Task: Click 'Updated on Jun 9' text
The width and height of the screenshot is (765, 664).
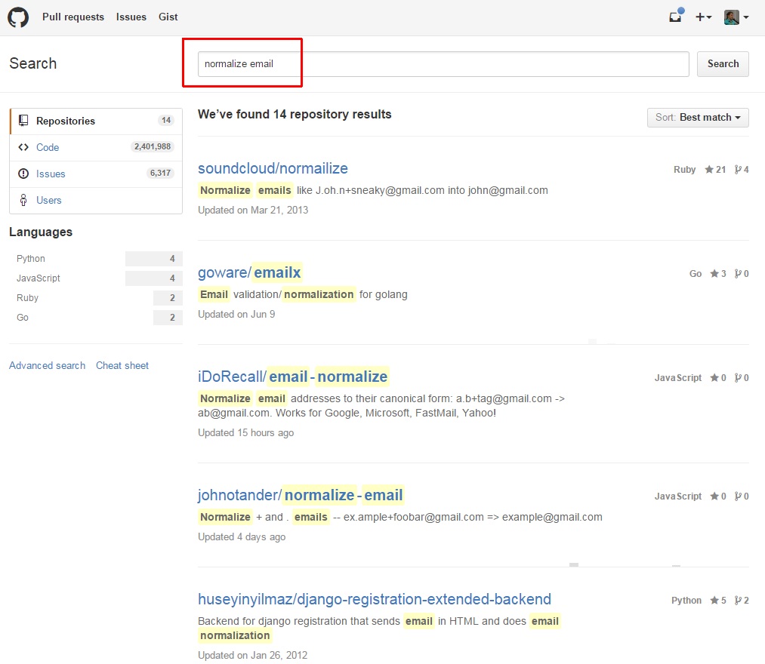Action: click(x=236, y=315)
